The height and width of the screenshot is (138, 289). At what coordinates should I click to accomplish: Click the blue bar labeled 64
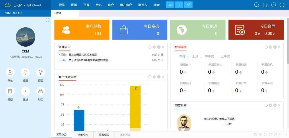point(79,121)
